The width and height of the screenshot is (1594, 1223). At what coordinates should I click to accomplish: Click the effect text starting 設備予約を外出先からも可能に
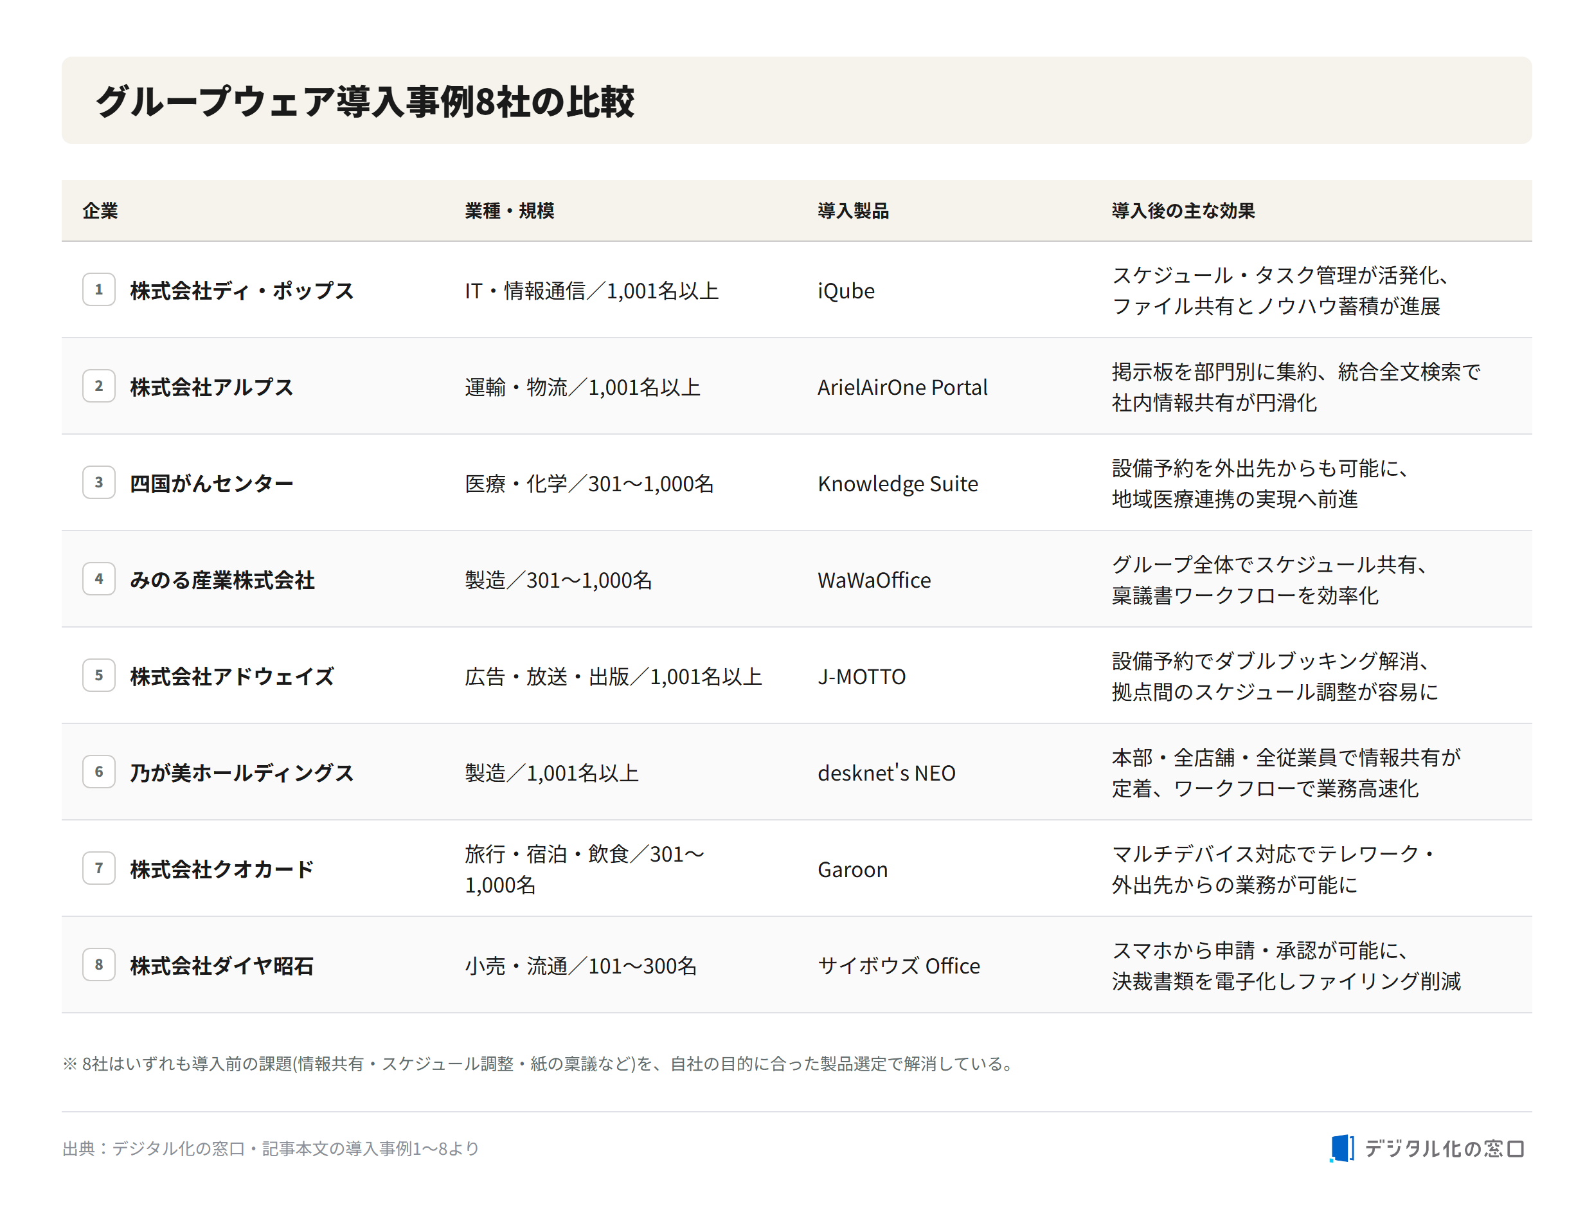click(1261, 484)
